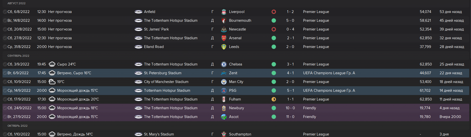
Task: Toggle the checkmark on the 1/10/2022 Southampton fixture
Action: tap(5, 134)
